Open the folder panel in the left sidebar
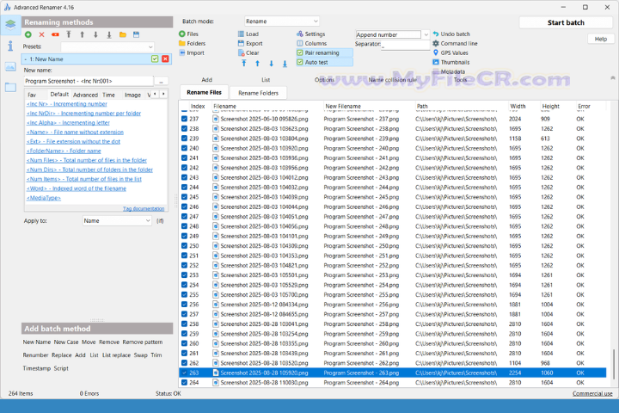 (10, 88)
